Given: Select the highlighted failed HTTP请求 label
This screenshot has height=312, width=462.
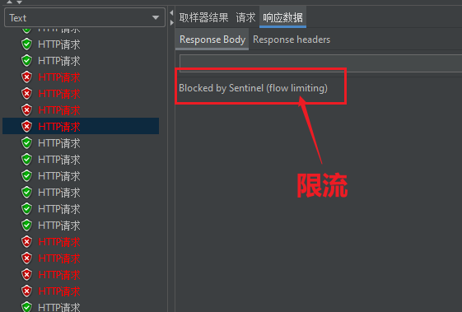Looking at the screenshot, I should point(59,127).
